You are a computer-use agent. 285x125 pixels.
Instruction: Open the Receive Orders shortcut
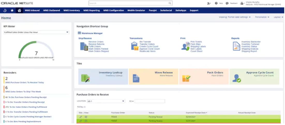click(96, 42)
